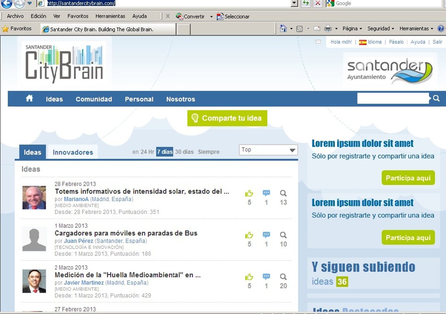Open comments on Cargadores para móviles idea
The height and width of the screenshot is (314, 446).
[x=266, y=235]
